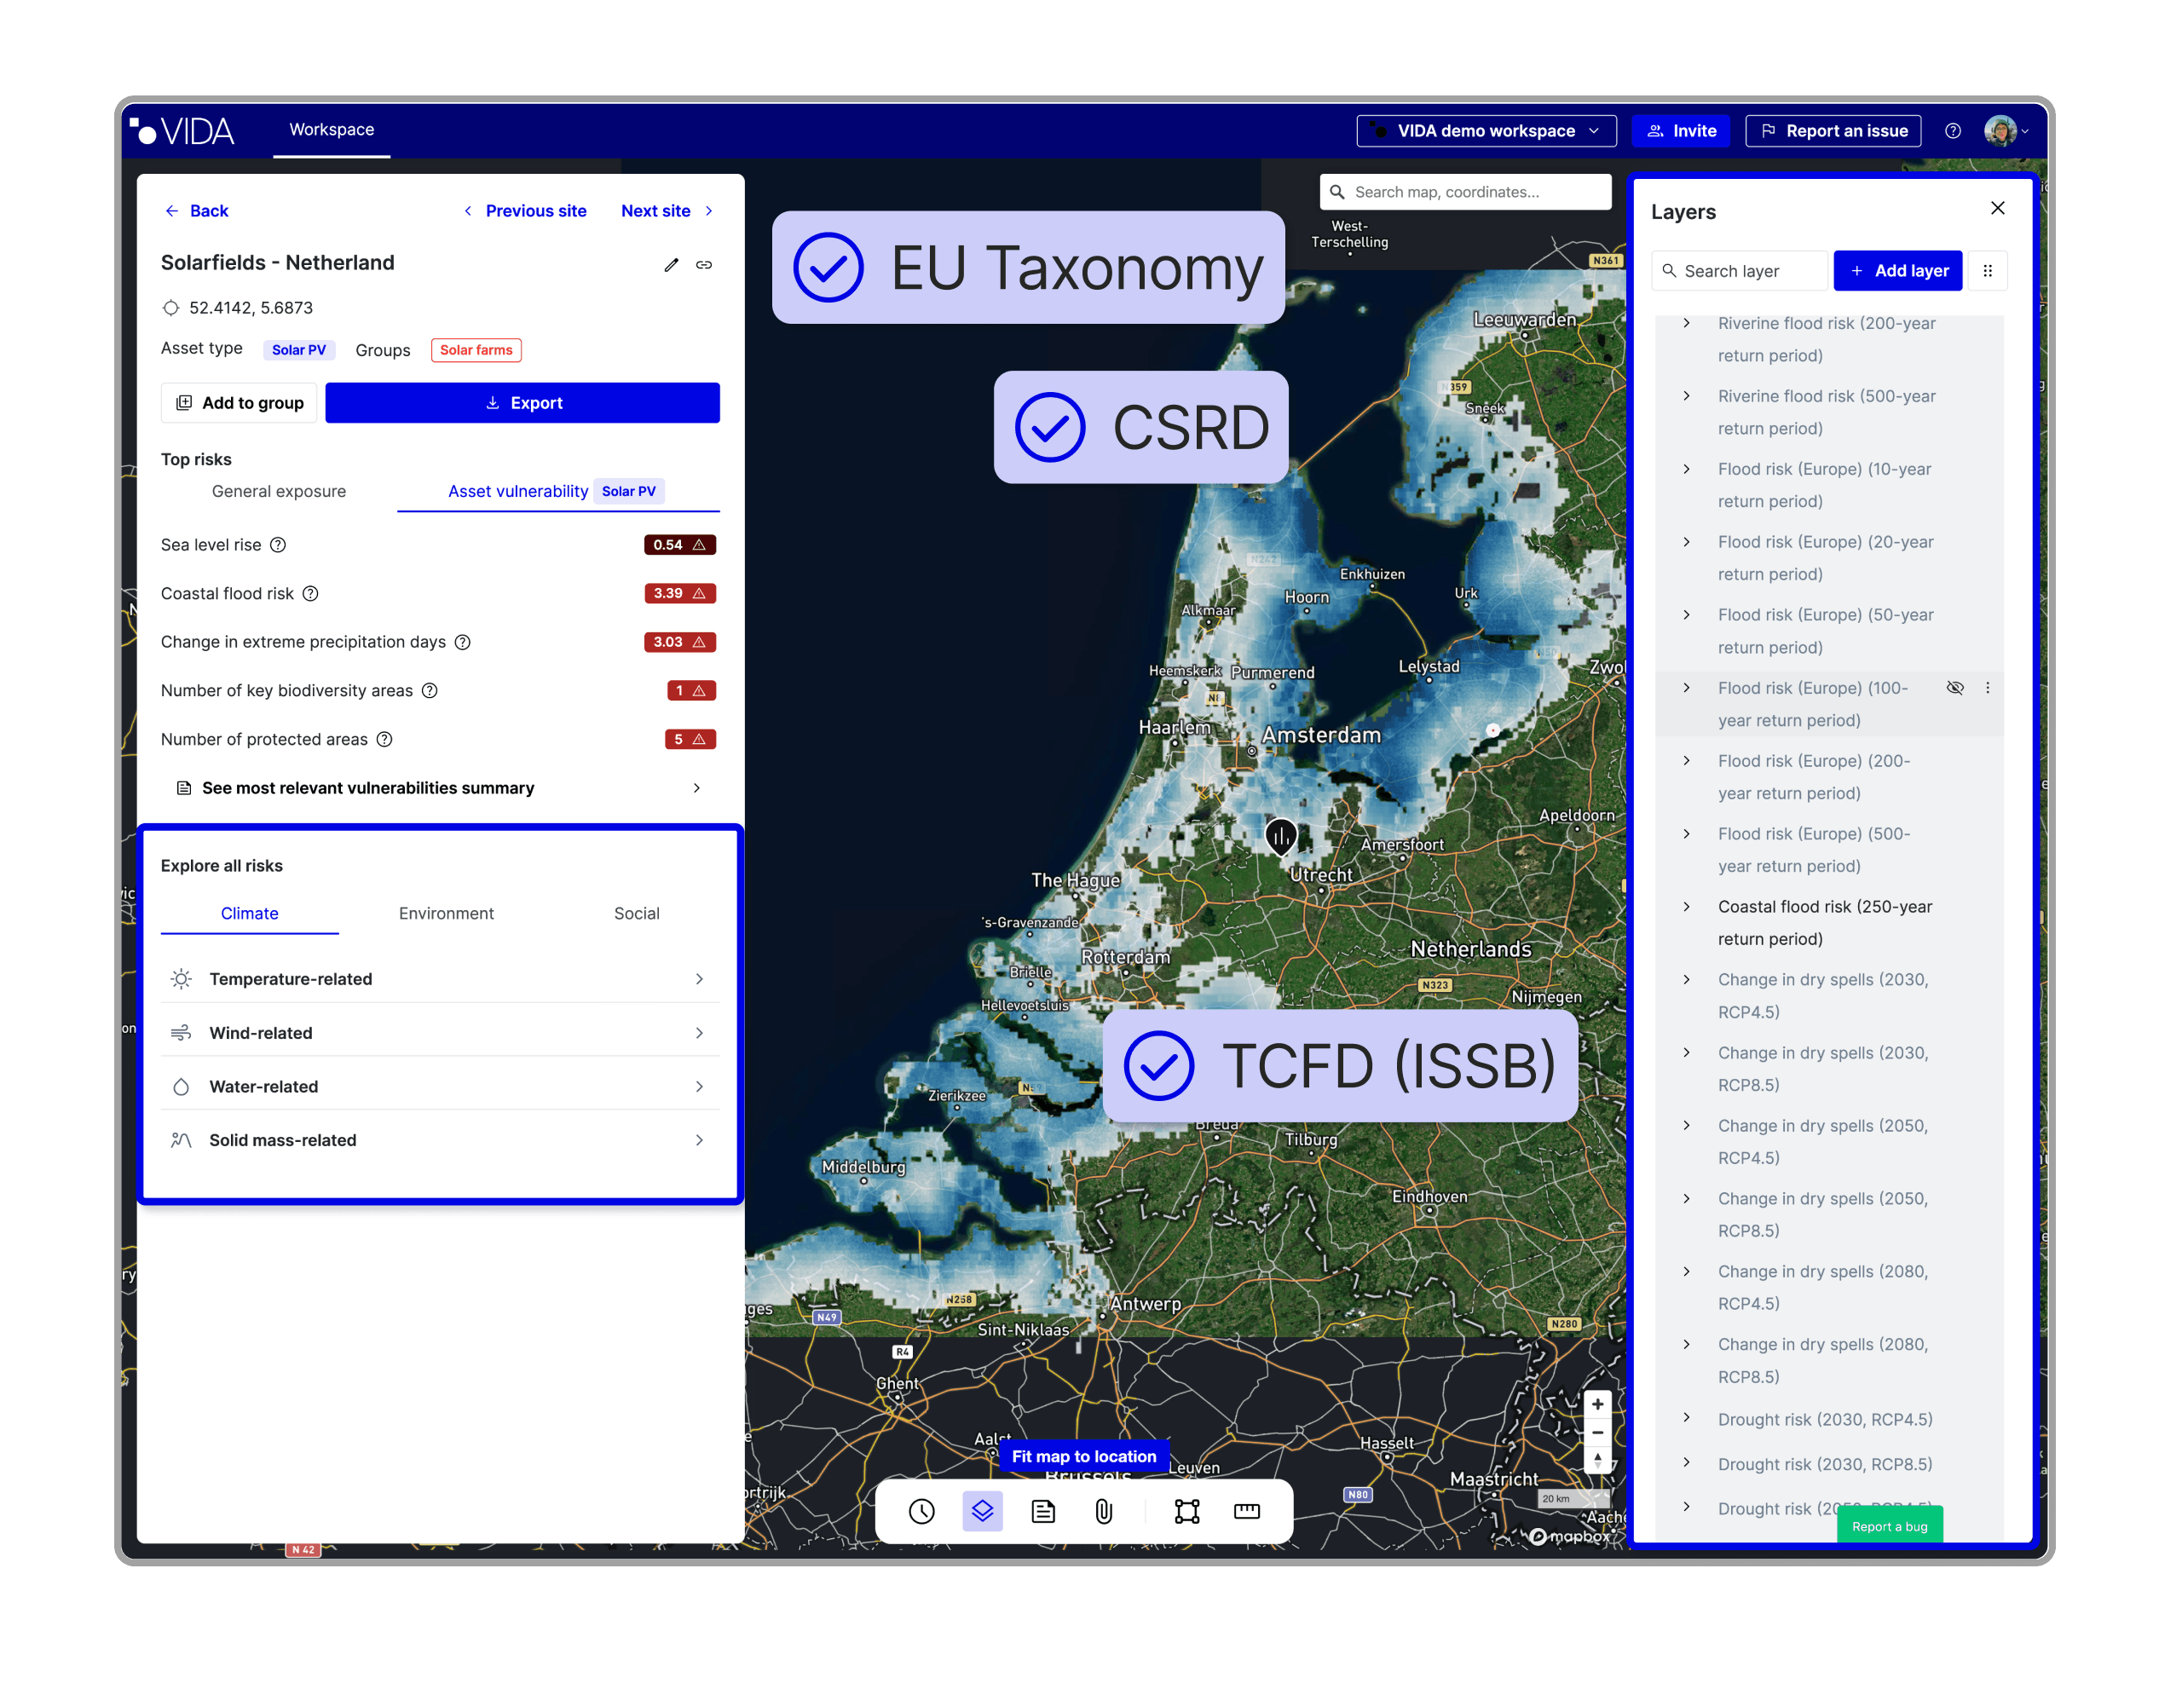
Task: Toggle the layers stack icon
Action: coord(982,1511)
